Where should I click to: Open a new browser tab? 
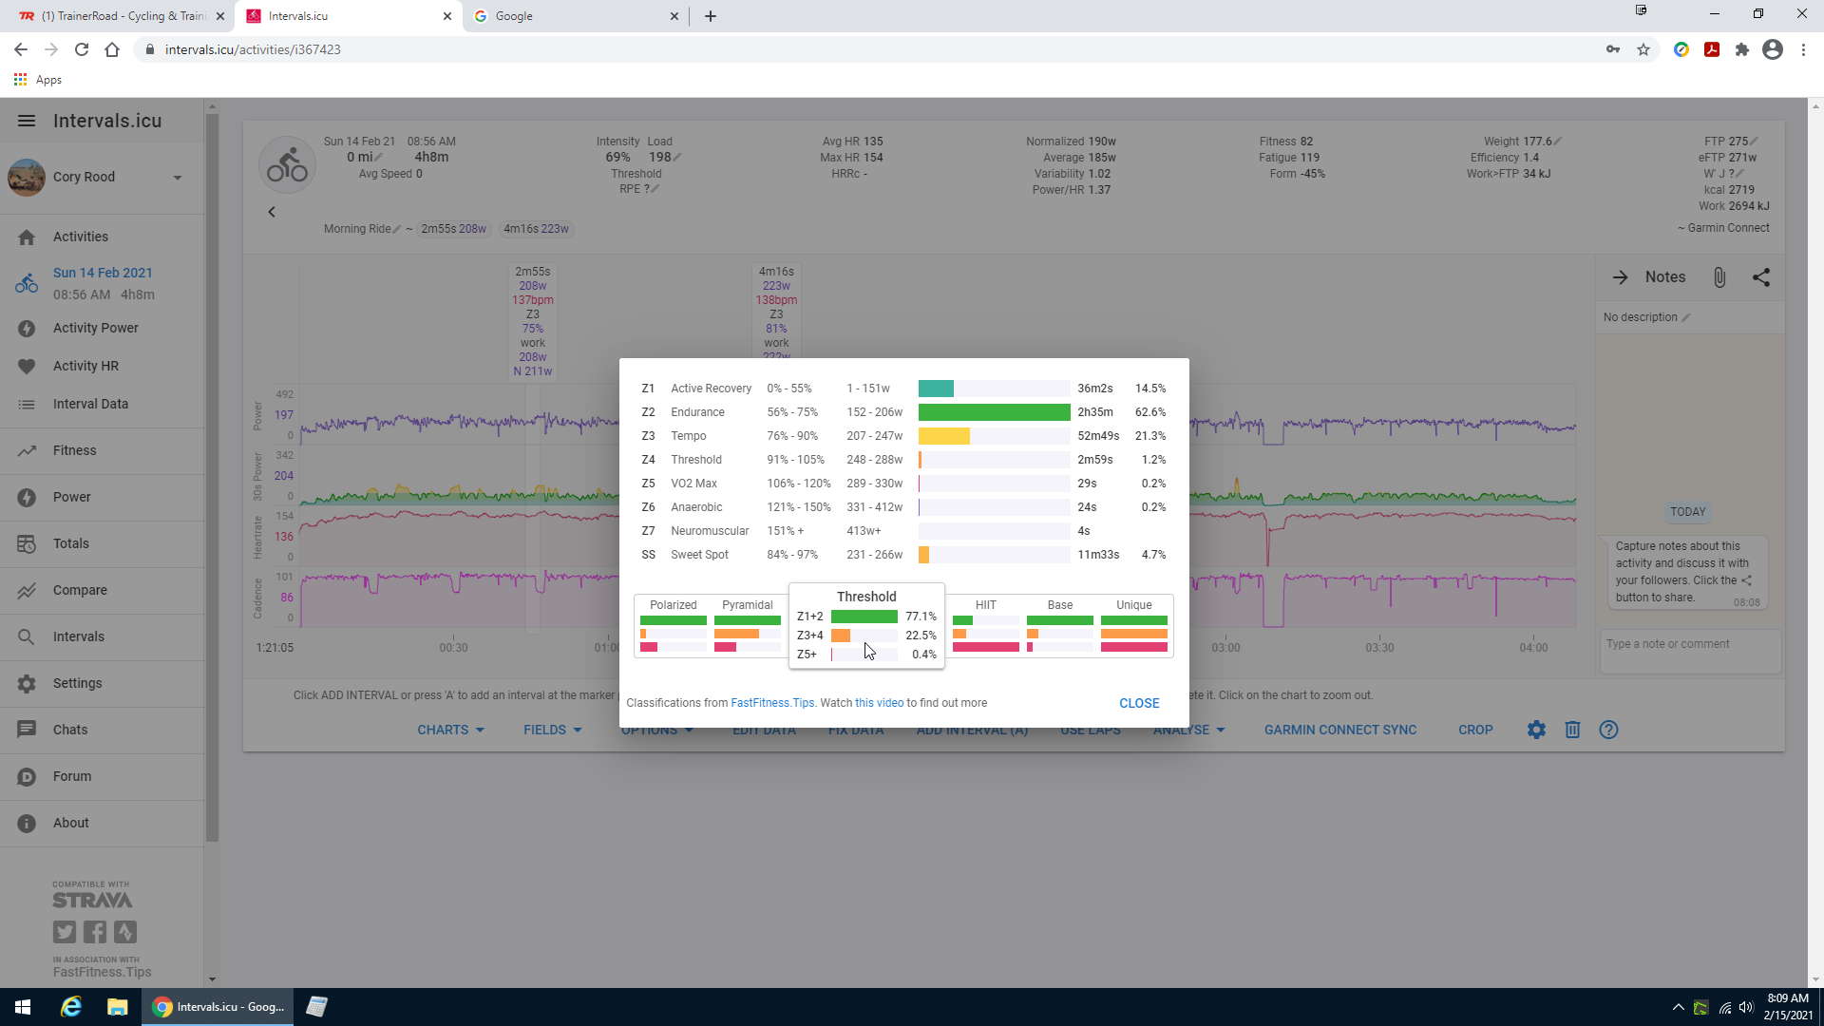711,16
